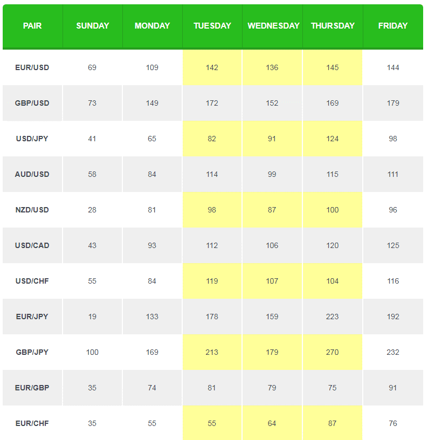Select the GBP/JPY pair label
428x440 pixels.
[x=32, y=352]
